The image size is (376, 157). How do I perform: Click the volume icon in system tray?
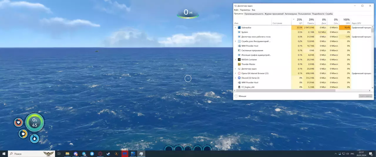pos(348,154)
